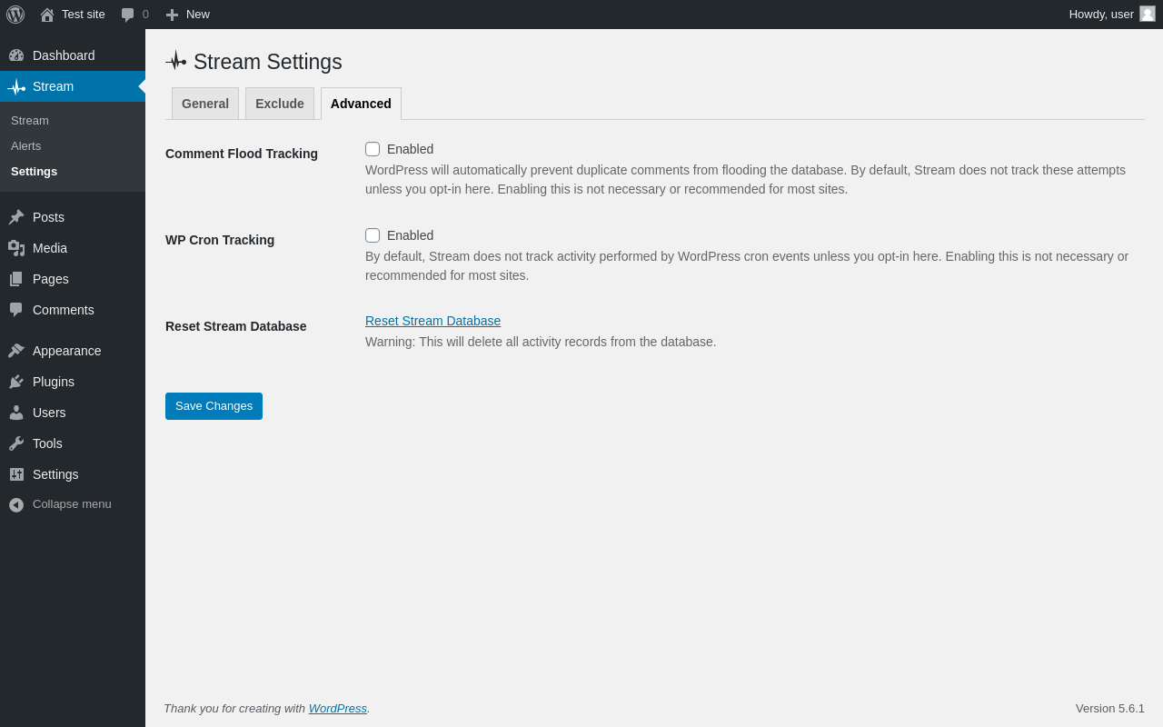Click the Test site link text
Viewport: 1163px width, 727px height.
84,15
